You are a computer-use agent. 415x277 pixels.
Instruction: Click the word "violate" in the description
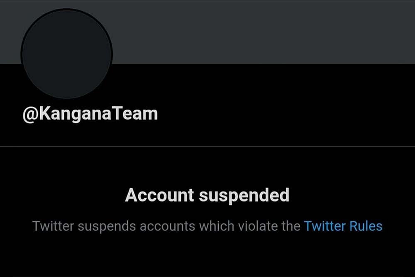[258, 226]
